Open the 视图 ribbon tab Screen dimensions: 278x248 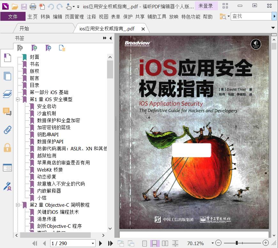104,17
